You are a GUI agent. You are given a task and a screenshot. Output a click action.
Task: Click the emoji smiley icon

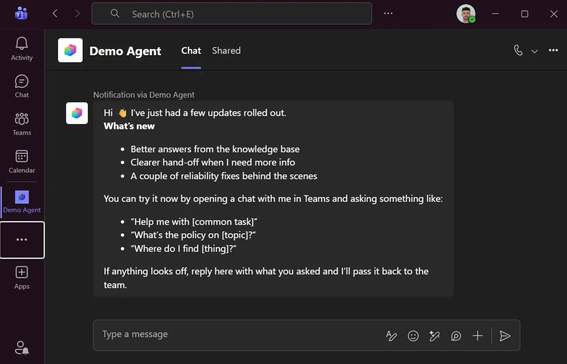point(413,336)
